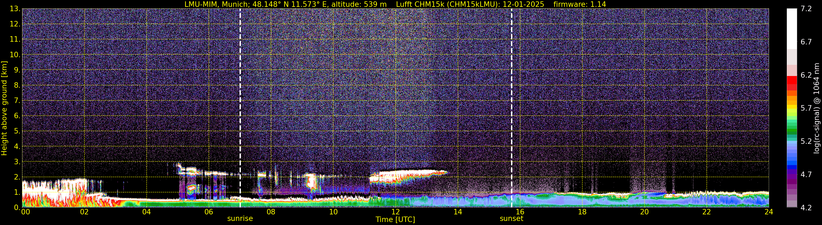This screenshot has height=225, width=822.
Task: Click the time tick label '18'
Action: coord(582,212)
